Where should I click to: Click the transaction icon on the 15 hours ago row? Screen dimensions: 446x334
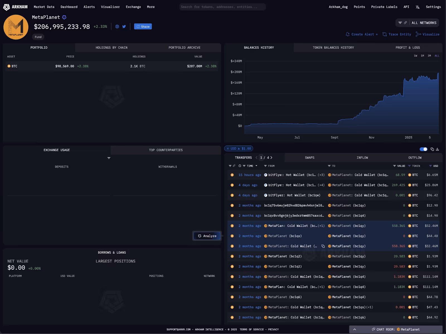tap(232, 175)
